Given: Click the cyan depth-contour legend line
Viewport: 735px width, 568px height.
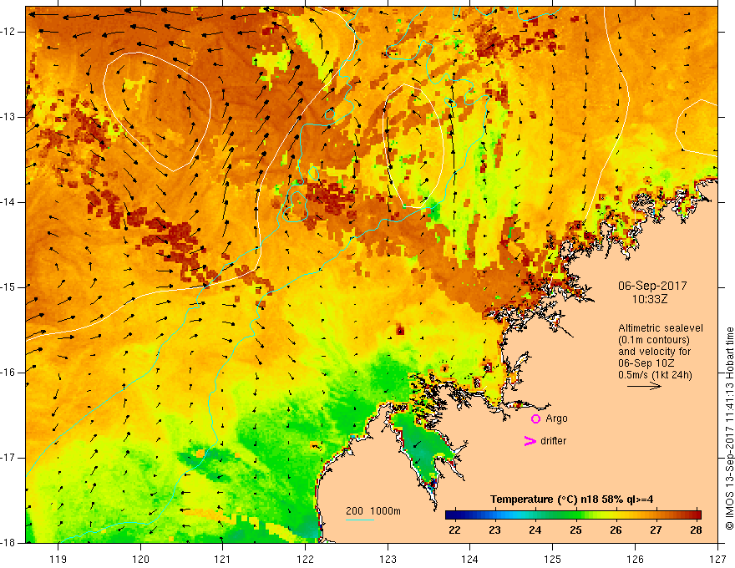Looking at the screenshot, I should pos(359,520).
